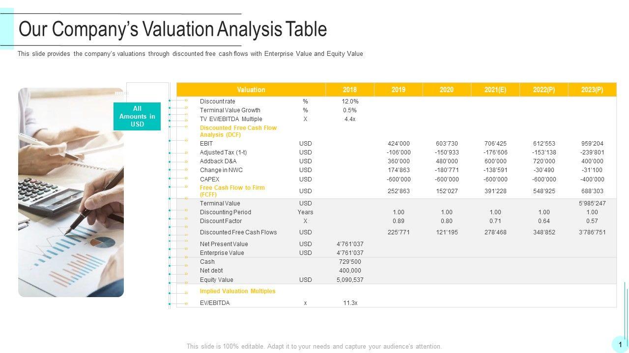
Task: Click the chevron bullet next to EV/EBITDA
Action: click(186, 303)
